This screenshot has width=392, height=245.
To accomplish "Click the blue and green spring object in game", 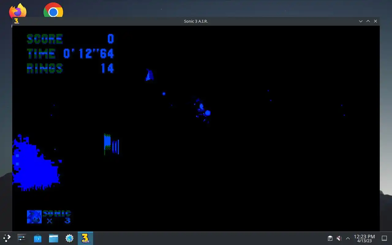I will coord(111,144).
